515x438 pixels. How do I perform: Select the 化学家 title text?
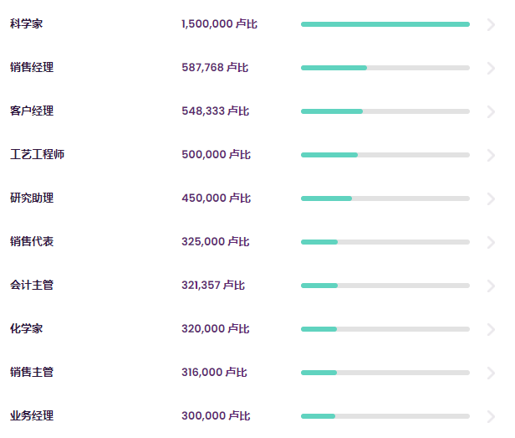(x=26, y=328)
